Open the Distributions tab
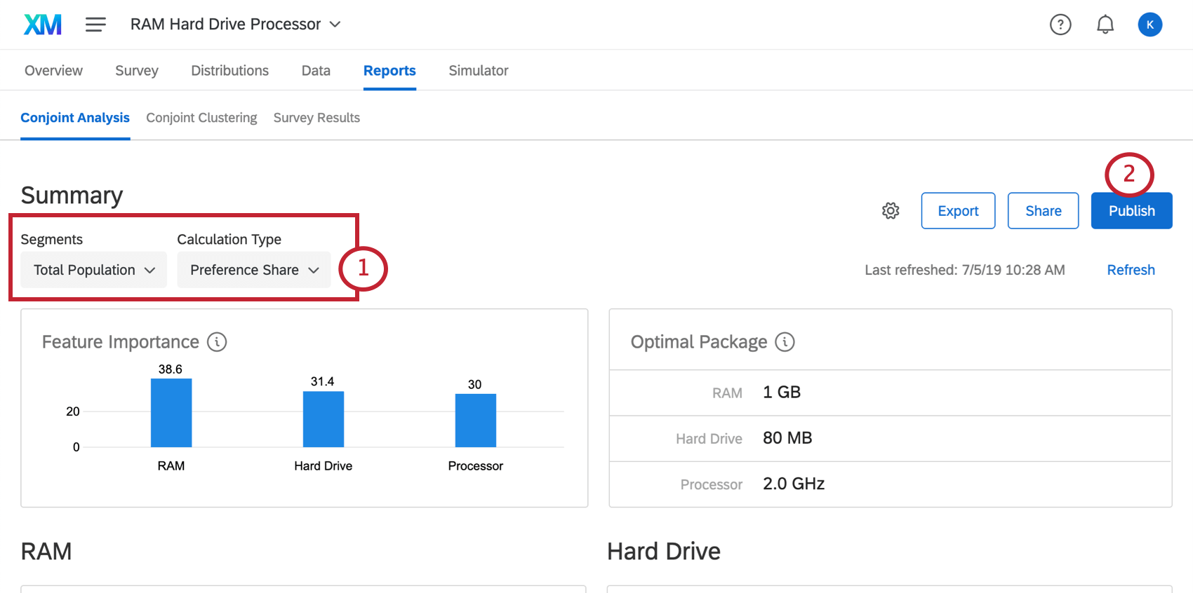Viewport: 1193px width, 593px height. pyautogui.click(x=229, y=71)
